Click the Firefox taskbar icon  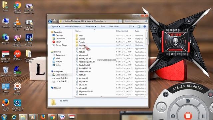click(43, 117)
